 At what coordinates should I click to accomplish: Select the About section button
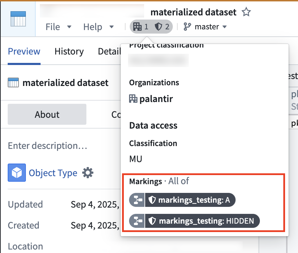pyautogui.click(x=47, y=114)
